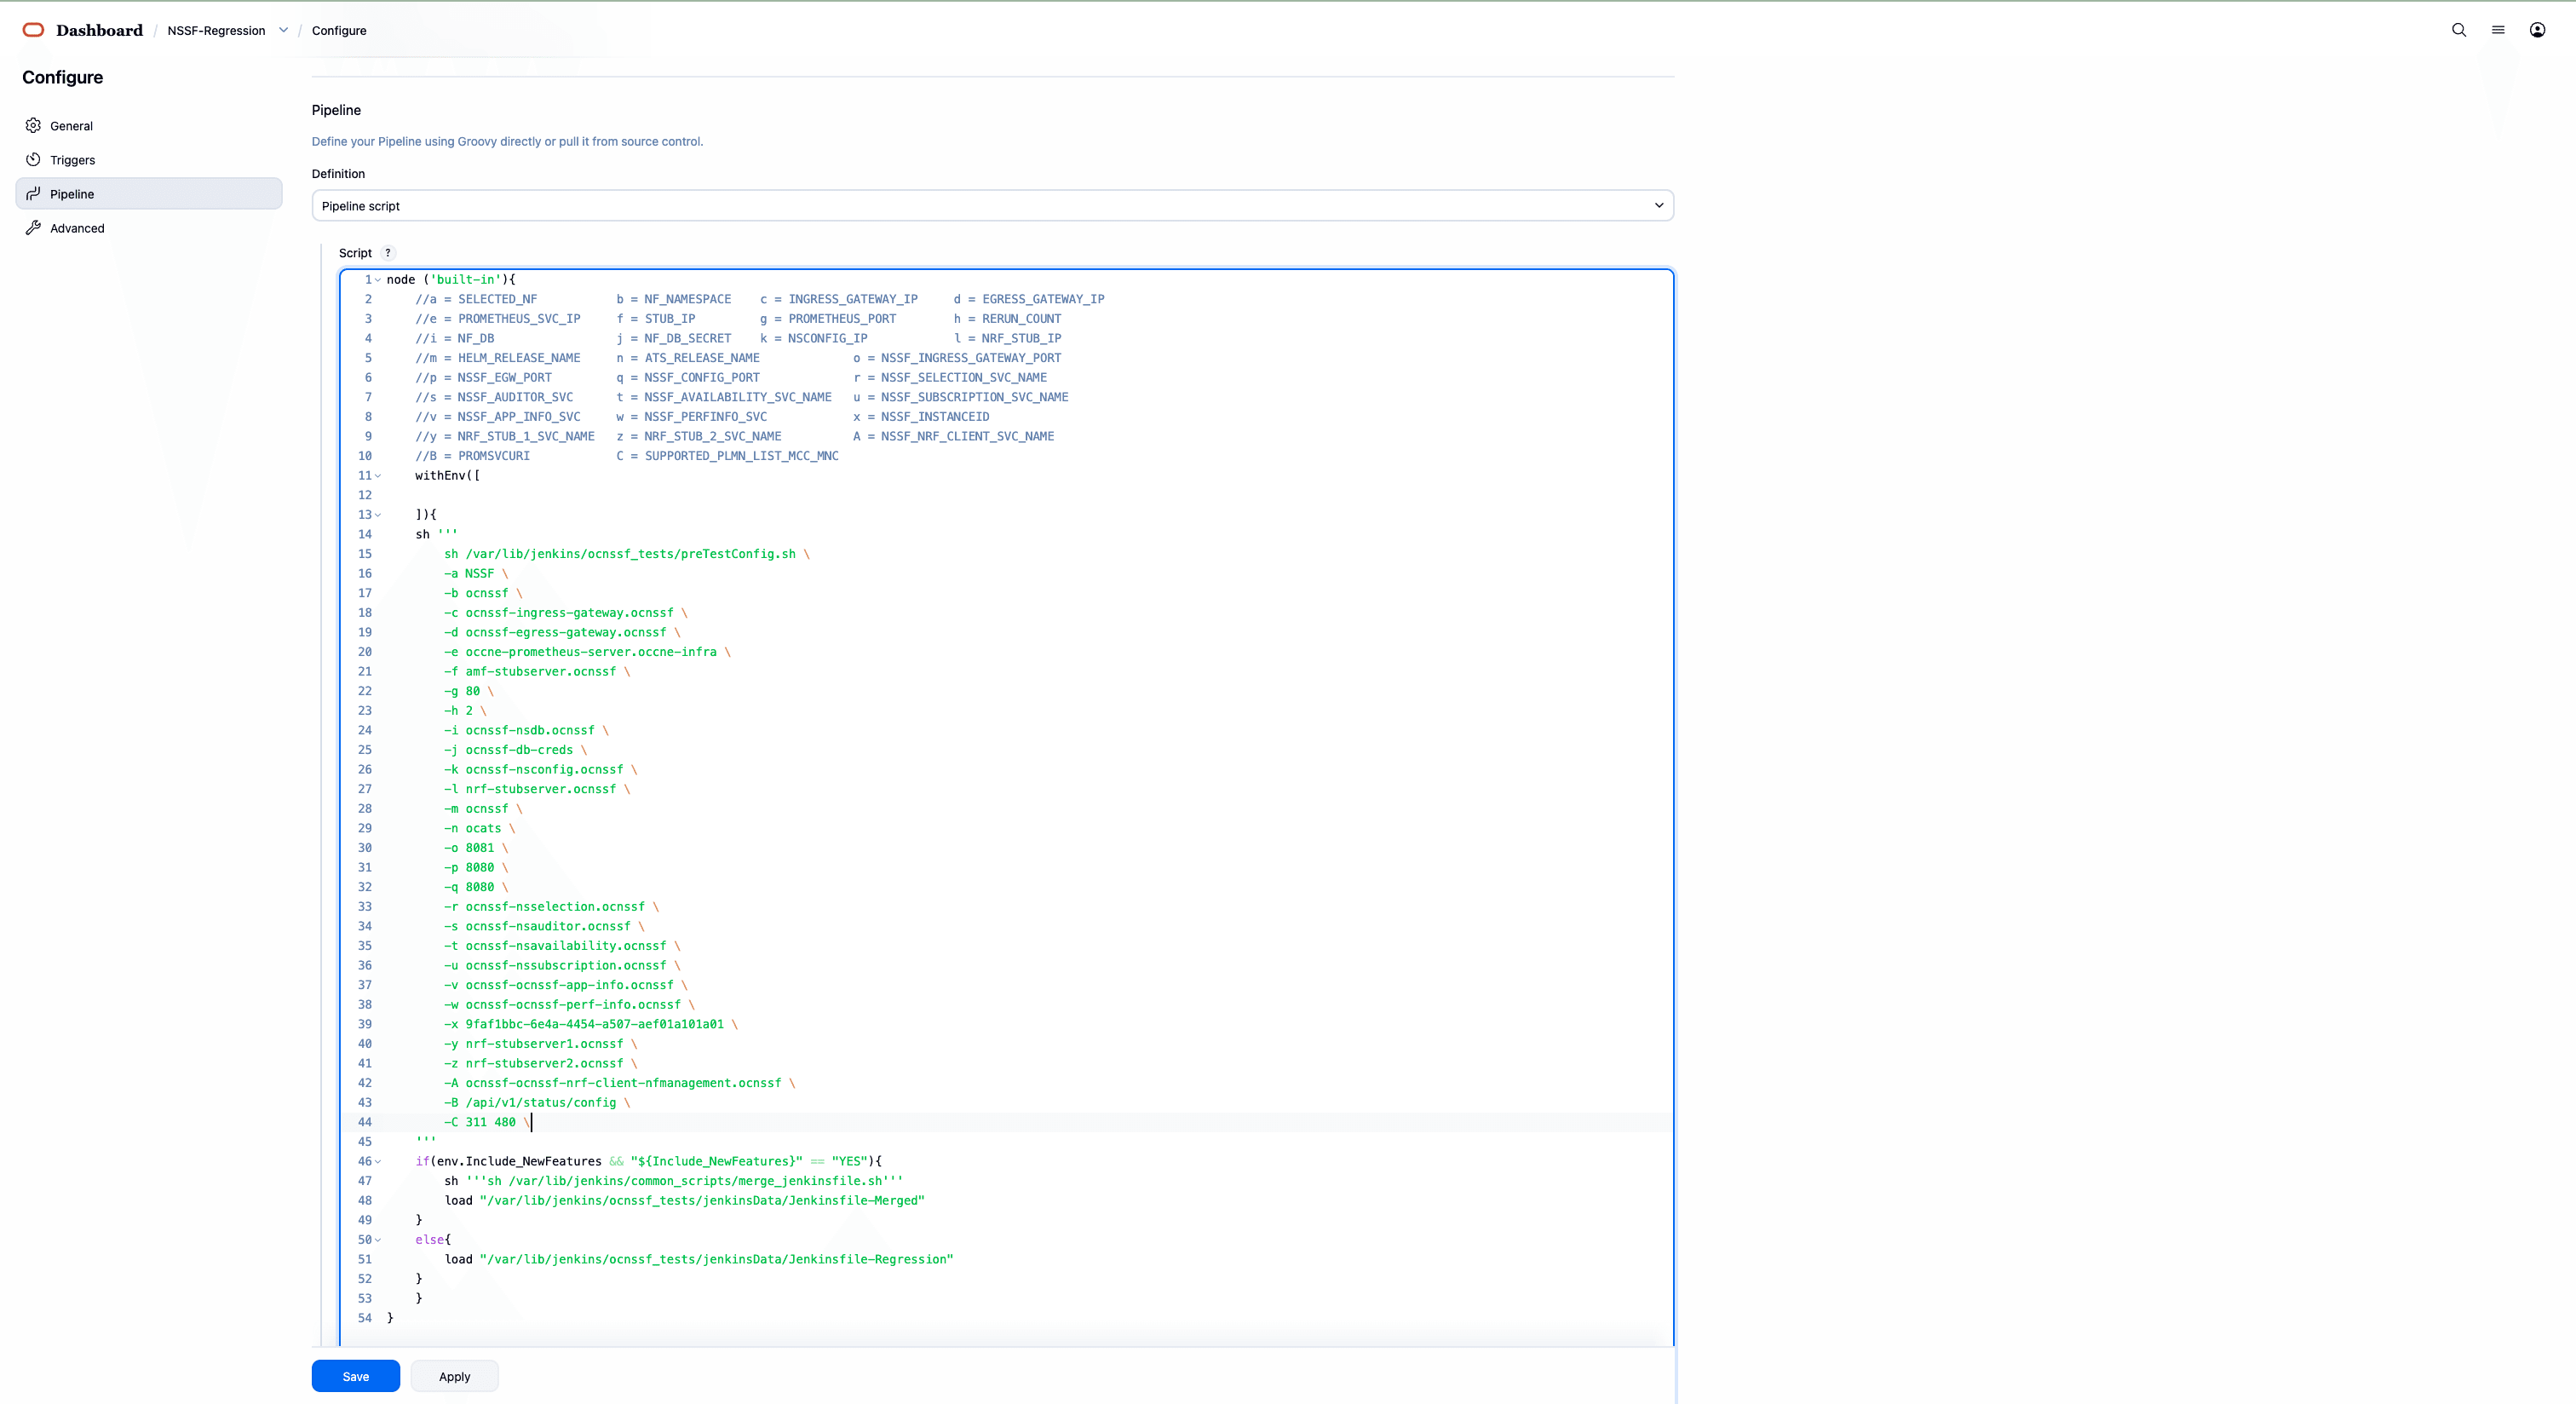Click '-g 80' on line 22

click(462, 691)
